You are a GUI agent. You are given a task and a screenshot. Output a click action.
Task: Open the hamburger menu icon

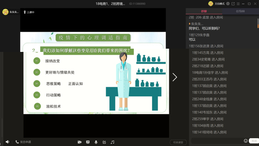[238, 4]
